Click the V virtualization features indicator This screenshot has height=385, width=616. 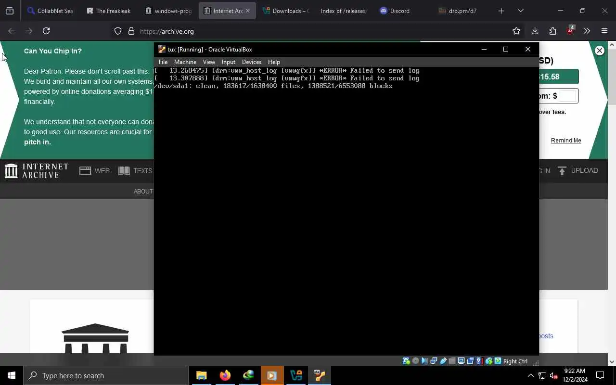[x=479, y=361]
